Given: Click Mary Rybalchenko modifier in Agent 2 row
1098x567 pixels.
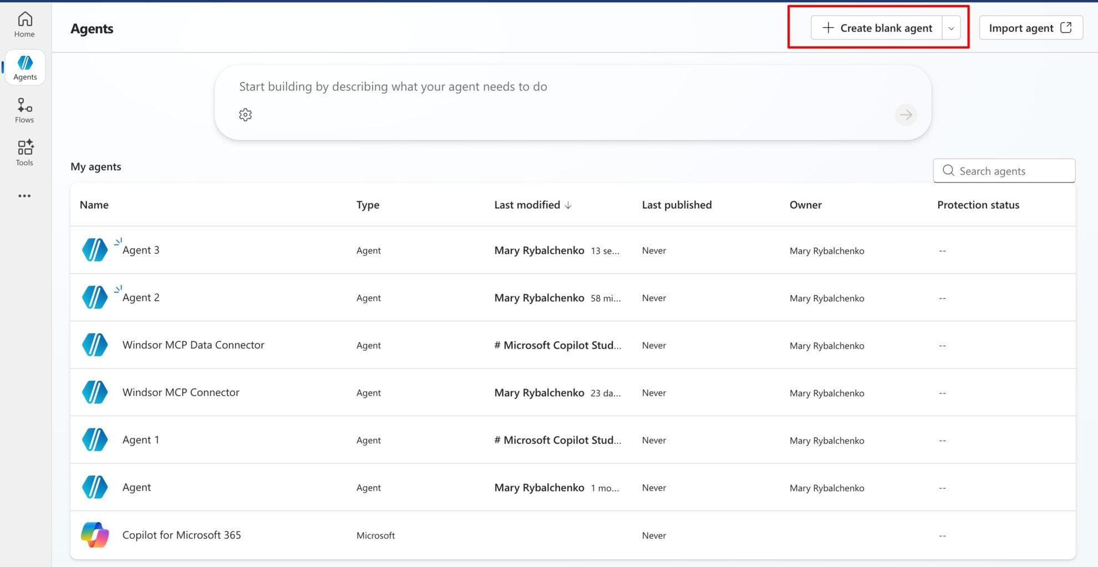Looking at the screenshot, I should click(539, 298).
